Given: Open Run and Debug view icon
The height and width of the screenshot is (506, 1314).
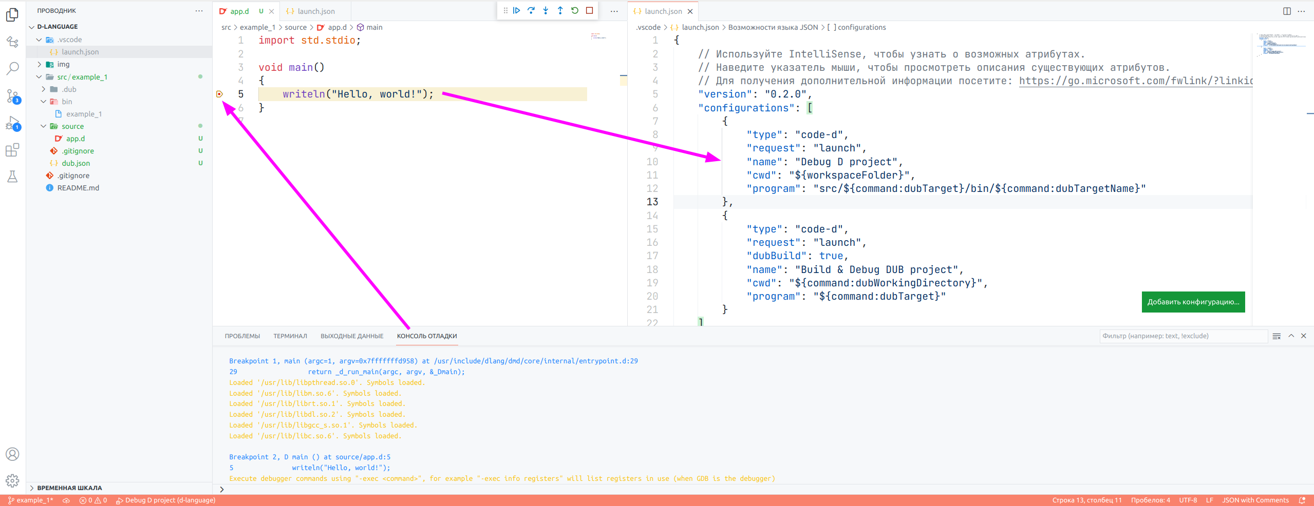Looking at the screenshot, I should [x=12, y=123].
